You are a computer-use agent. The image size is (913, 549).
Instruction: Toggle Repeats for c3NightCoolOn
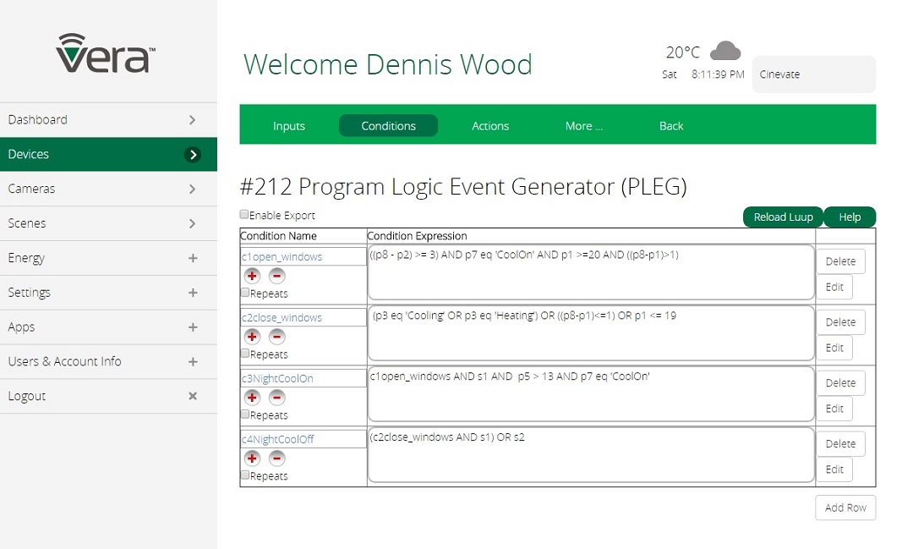(245, 414)
